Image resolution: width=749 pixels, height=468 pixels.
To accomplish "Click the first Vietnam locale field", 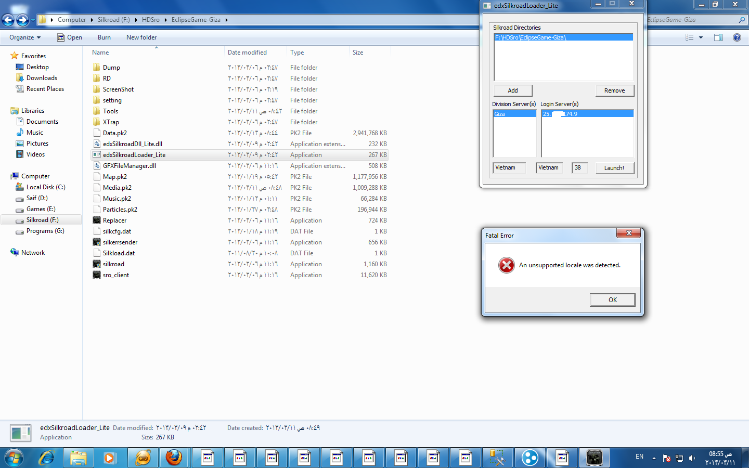I will click(509, 167).
